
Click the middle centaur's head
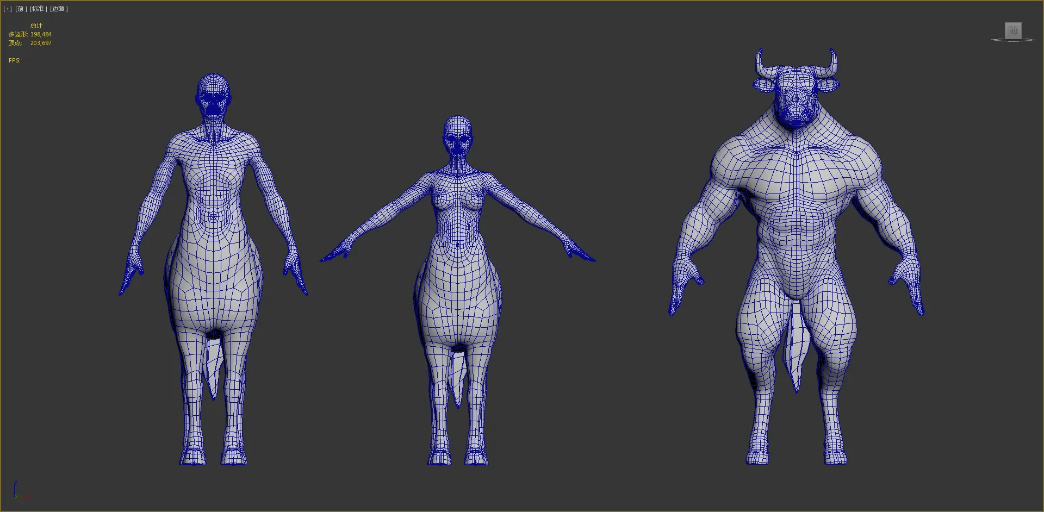point(458,136)
